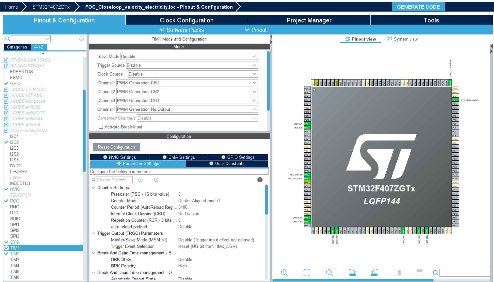Click download icon next to I-CUBE-wolfSSL

coord(6,125)
